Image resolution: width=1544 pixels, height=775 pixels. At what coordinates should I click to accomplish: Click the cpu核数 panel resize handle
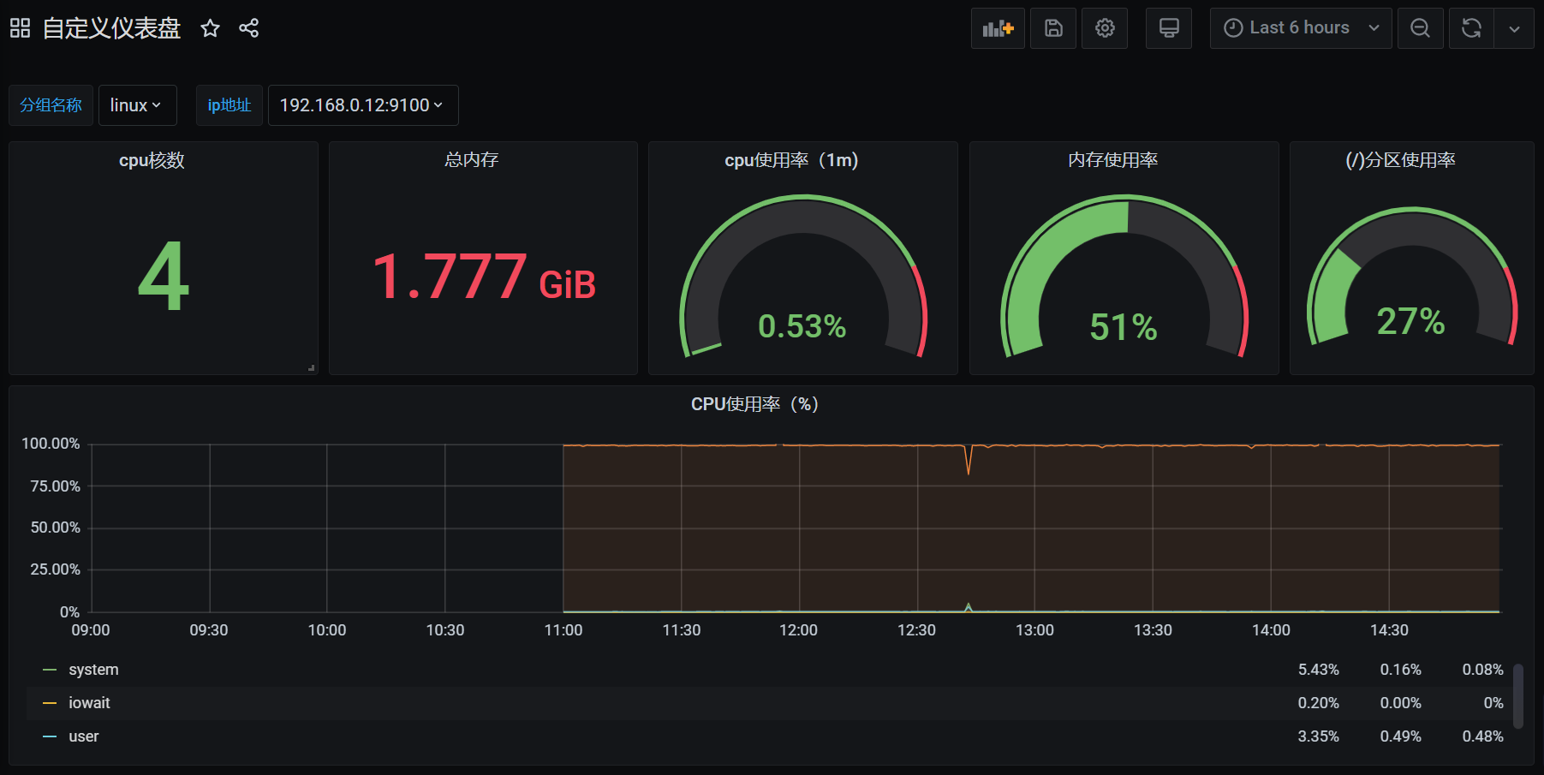pos(312,368)
